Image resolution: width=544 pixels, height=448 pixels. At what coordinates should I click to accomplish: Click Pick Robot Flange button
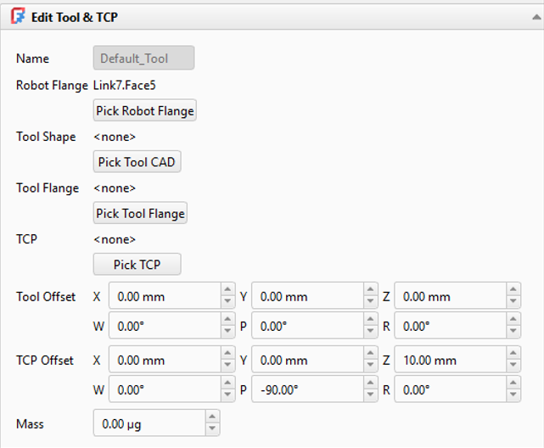(x=144, y=110)
